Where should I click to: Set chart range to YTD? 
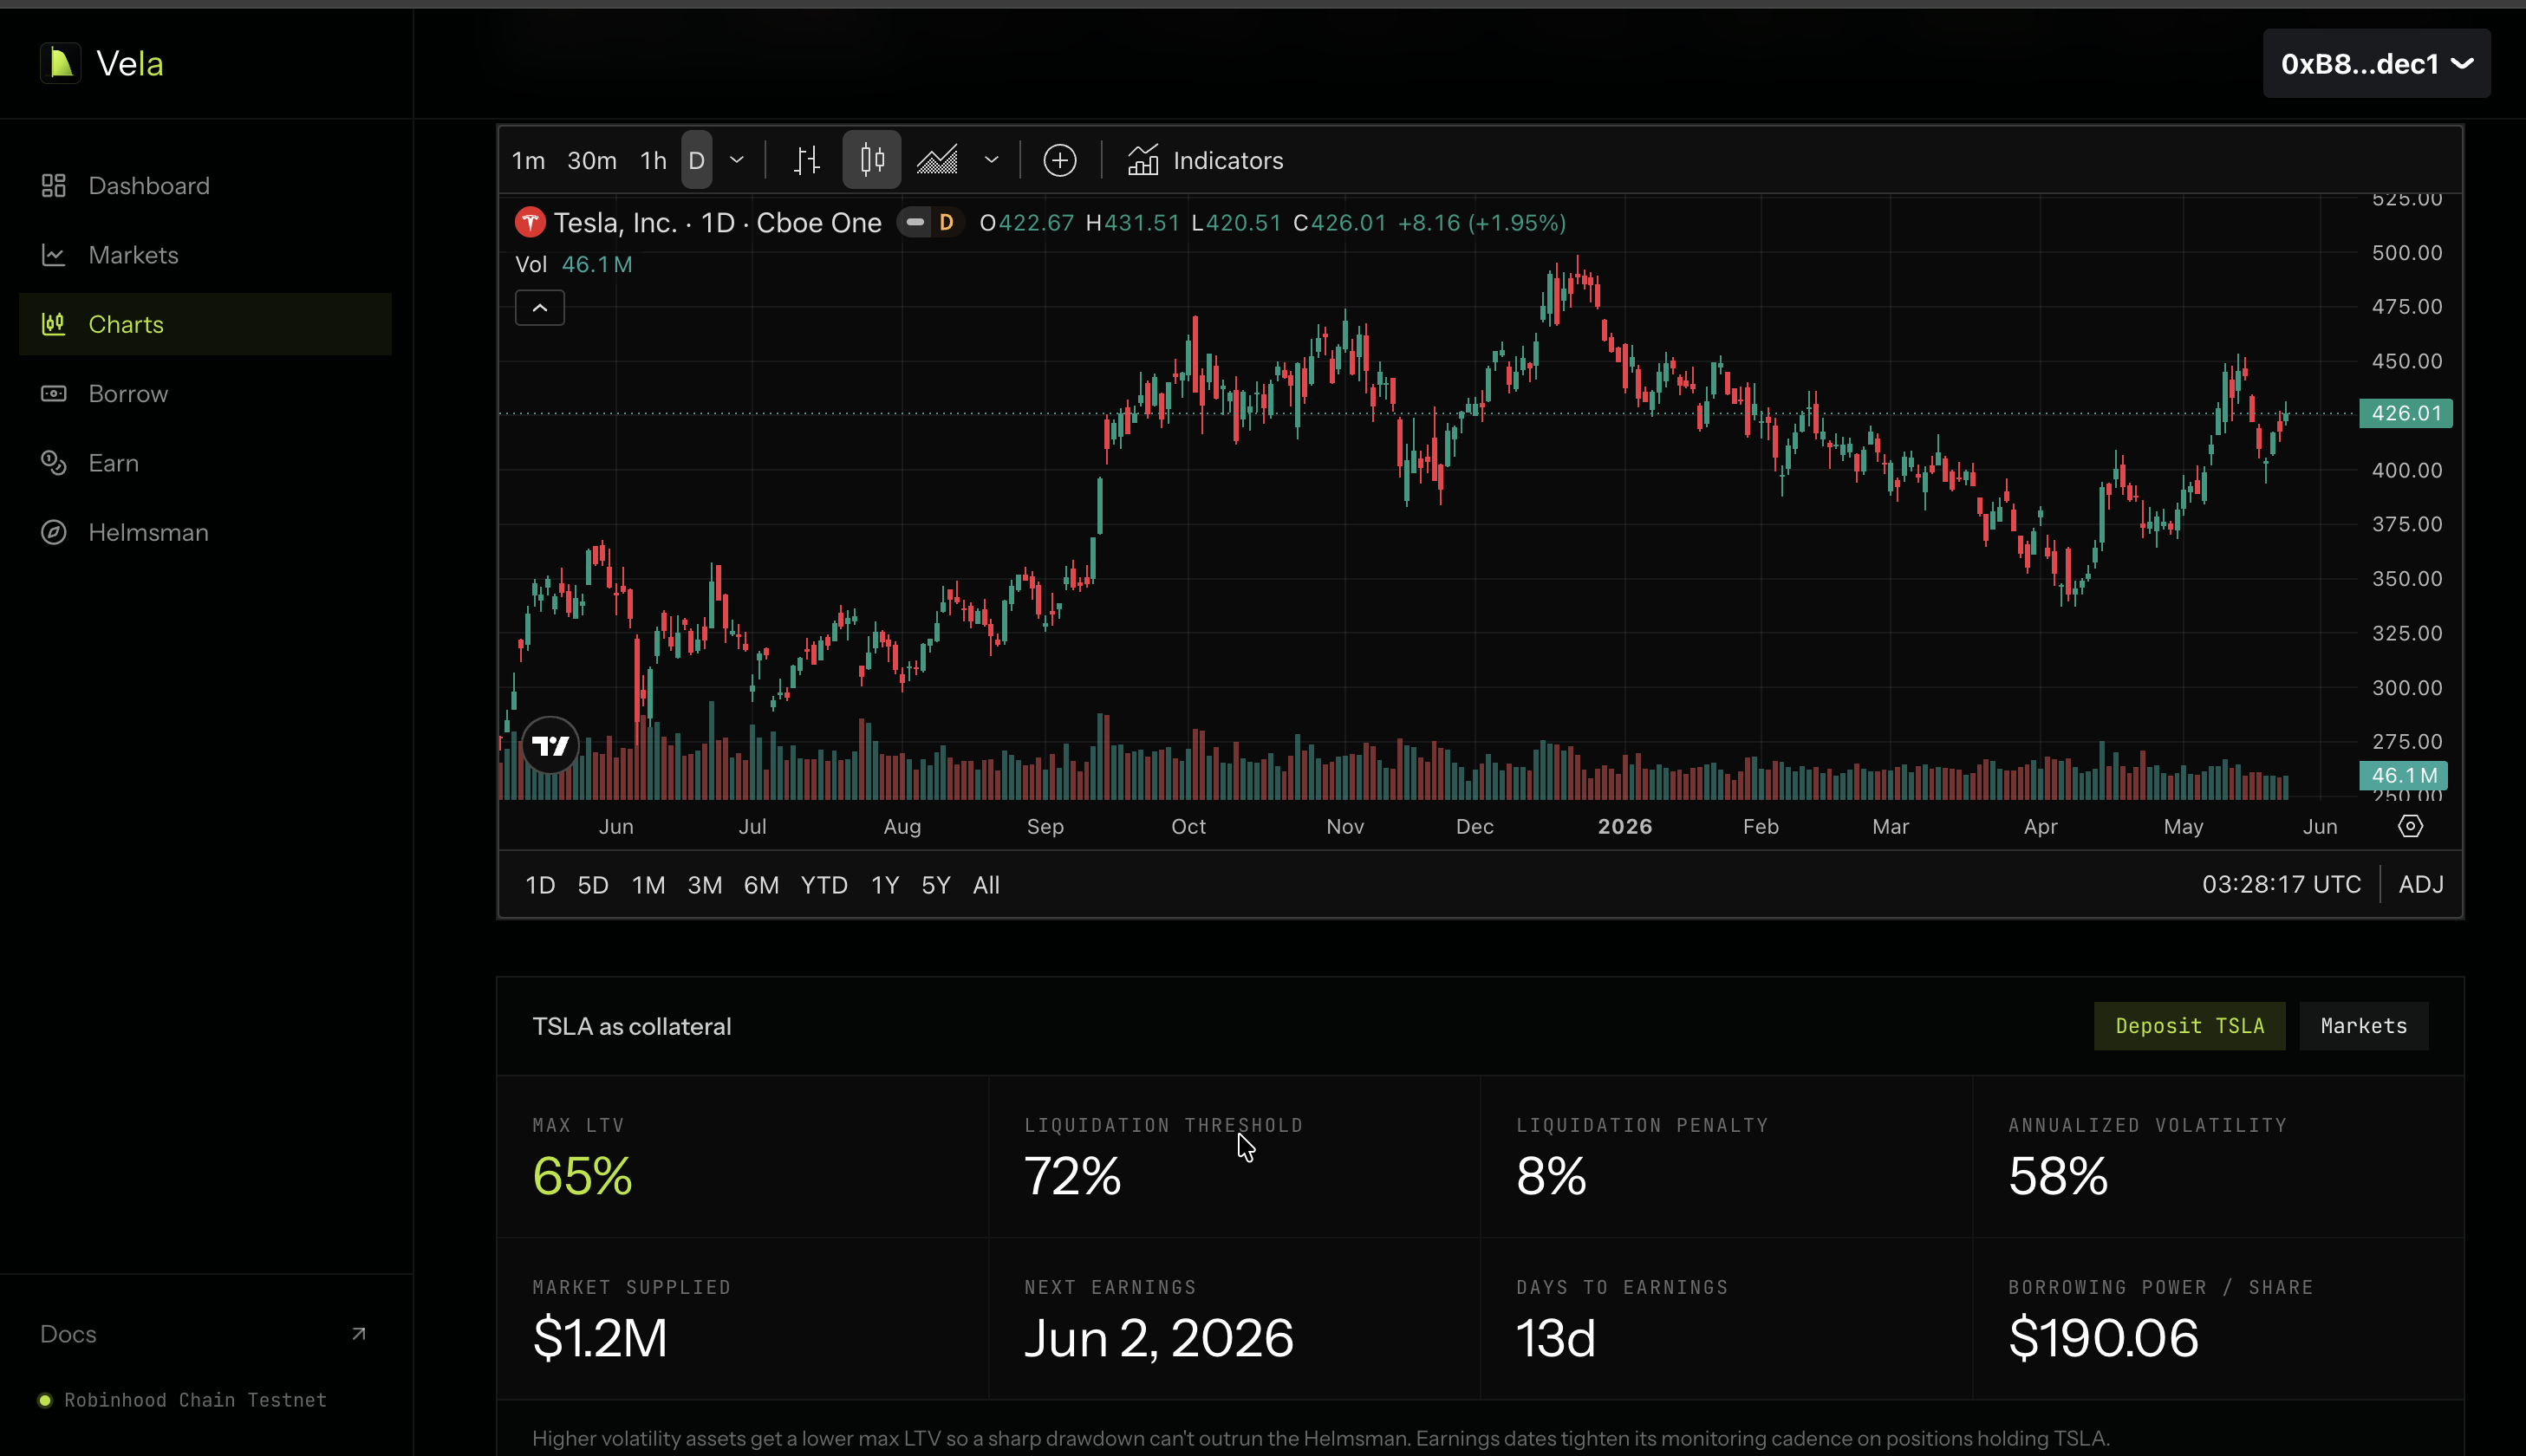(x=824, y=886)
